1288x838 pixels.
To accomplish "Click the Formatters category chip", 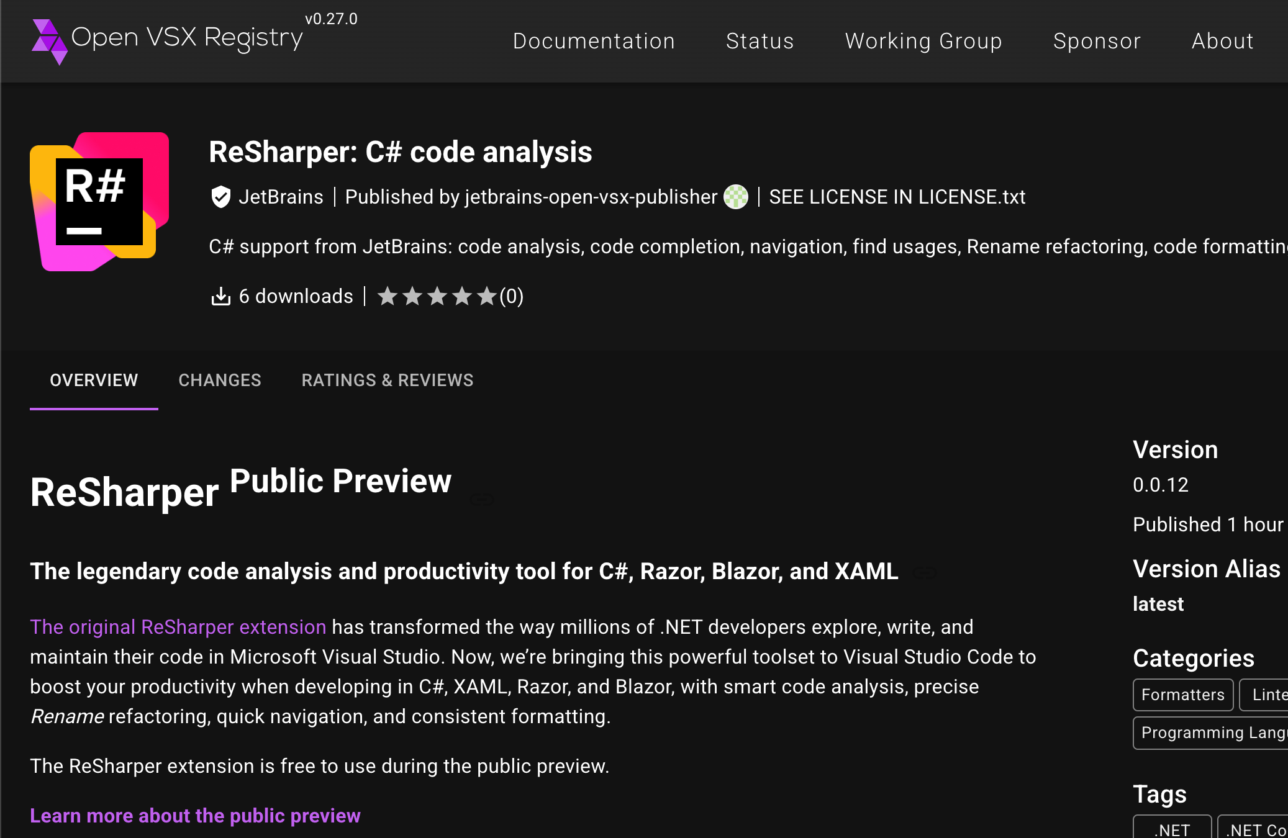I will tap(1182, 695).
